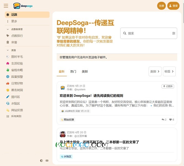This screenshot has width=184, height=166.
Task: Toggle the hamburger sidebar menu
Action: tap(6, 6)
